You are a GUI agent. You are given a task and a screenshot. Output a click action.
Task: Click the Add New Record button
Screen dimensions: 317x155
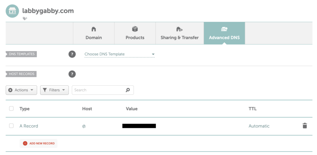[38, 143]
